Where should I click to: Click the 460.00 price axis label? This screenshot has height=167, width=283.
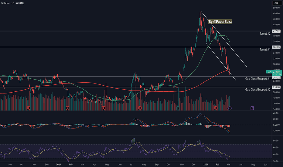[x=276, y=19]
